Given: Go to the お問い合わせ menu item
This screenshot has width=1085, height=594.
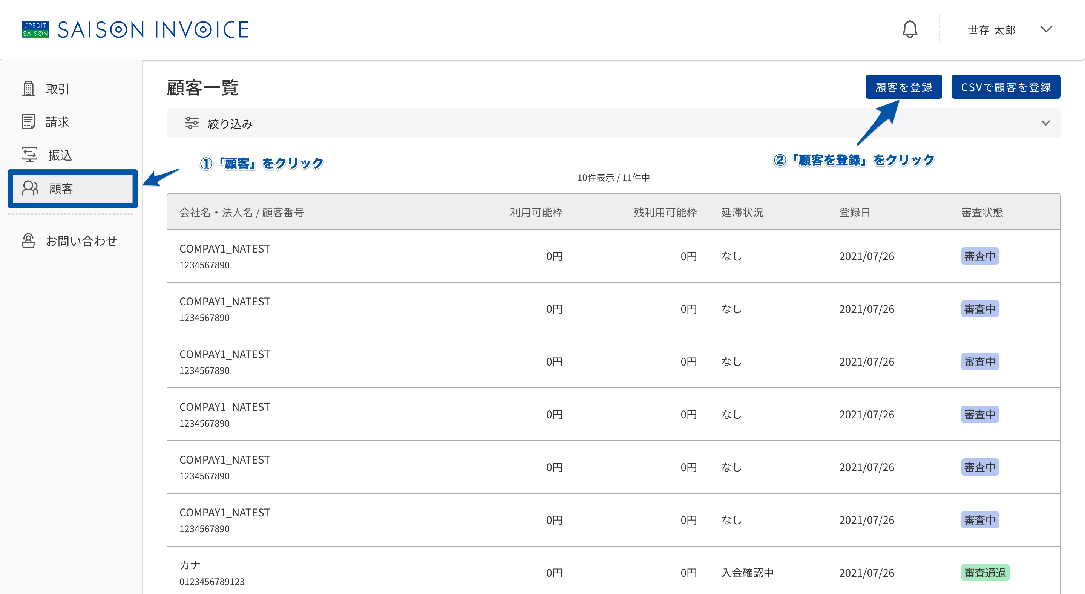Looking at the screenshot, I should pos(70,241).
